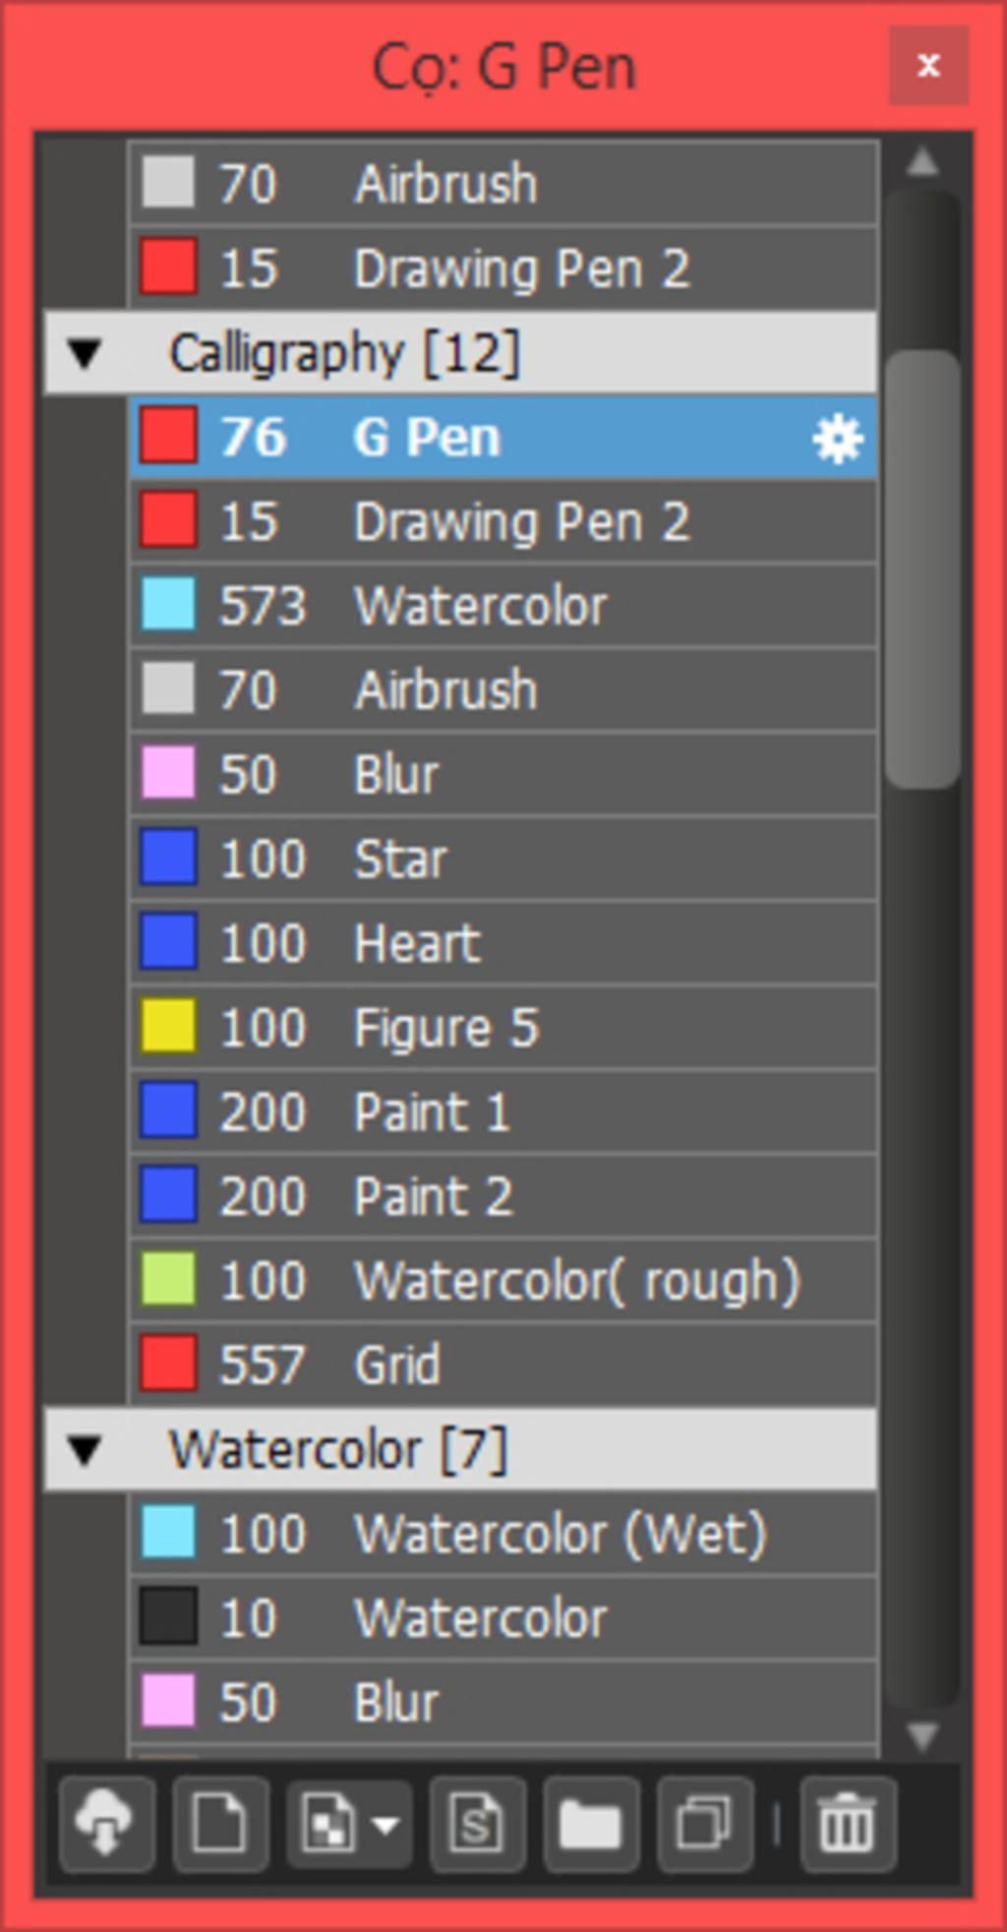
Task: Choose the Watercolor (Wet) brush
Action: [560, 1534]
